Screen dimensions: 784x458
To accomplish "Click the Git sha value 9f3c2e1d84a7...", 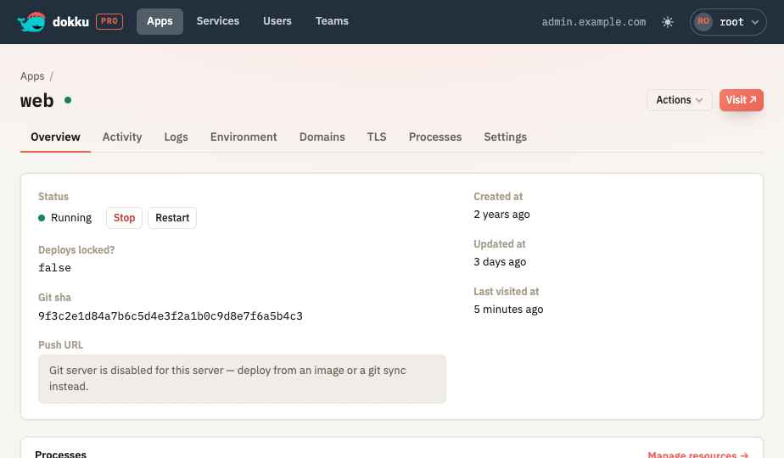I will coord(171,316).
